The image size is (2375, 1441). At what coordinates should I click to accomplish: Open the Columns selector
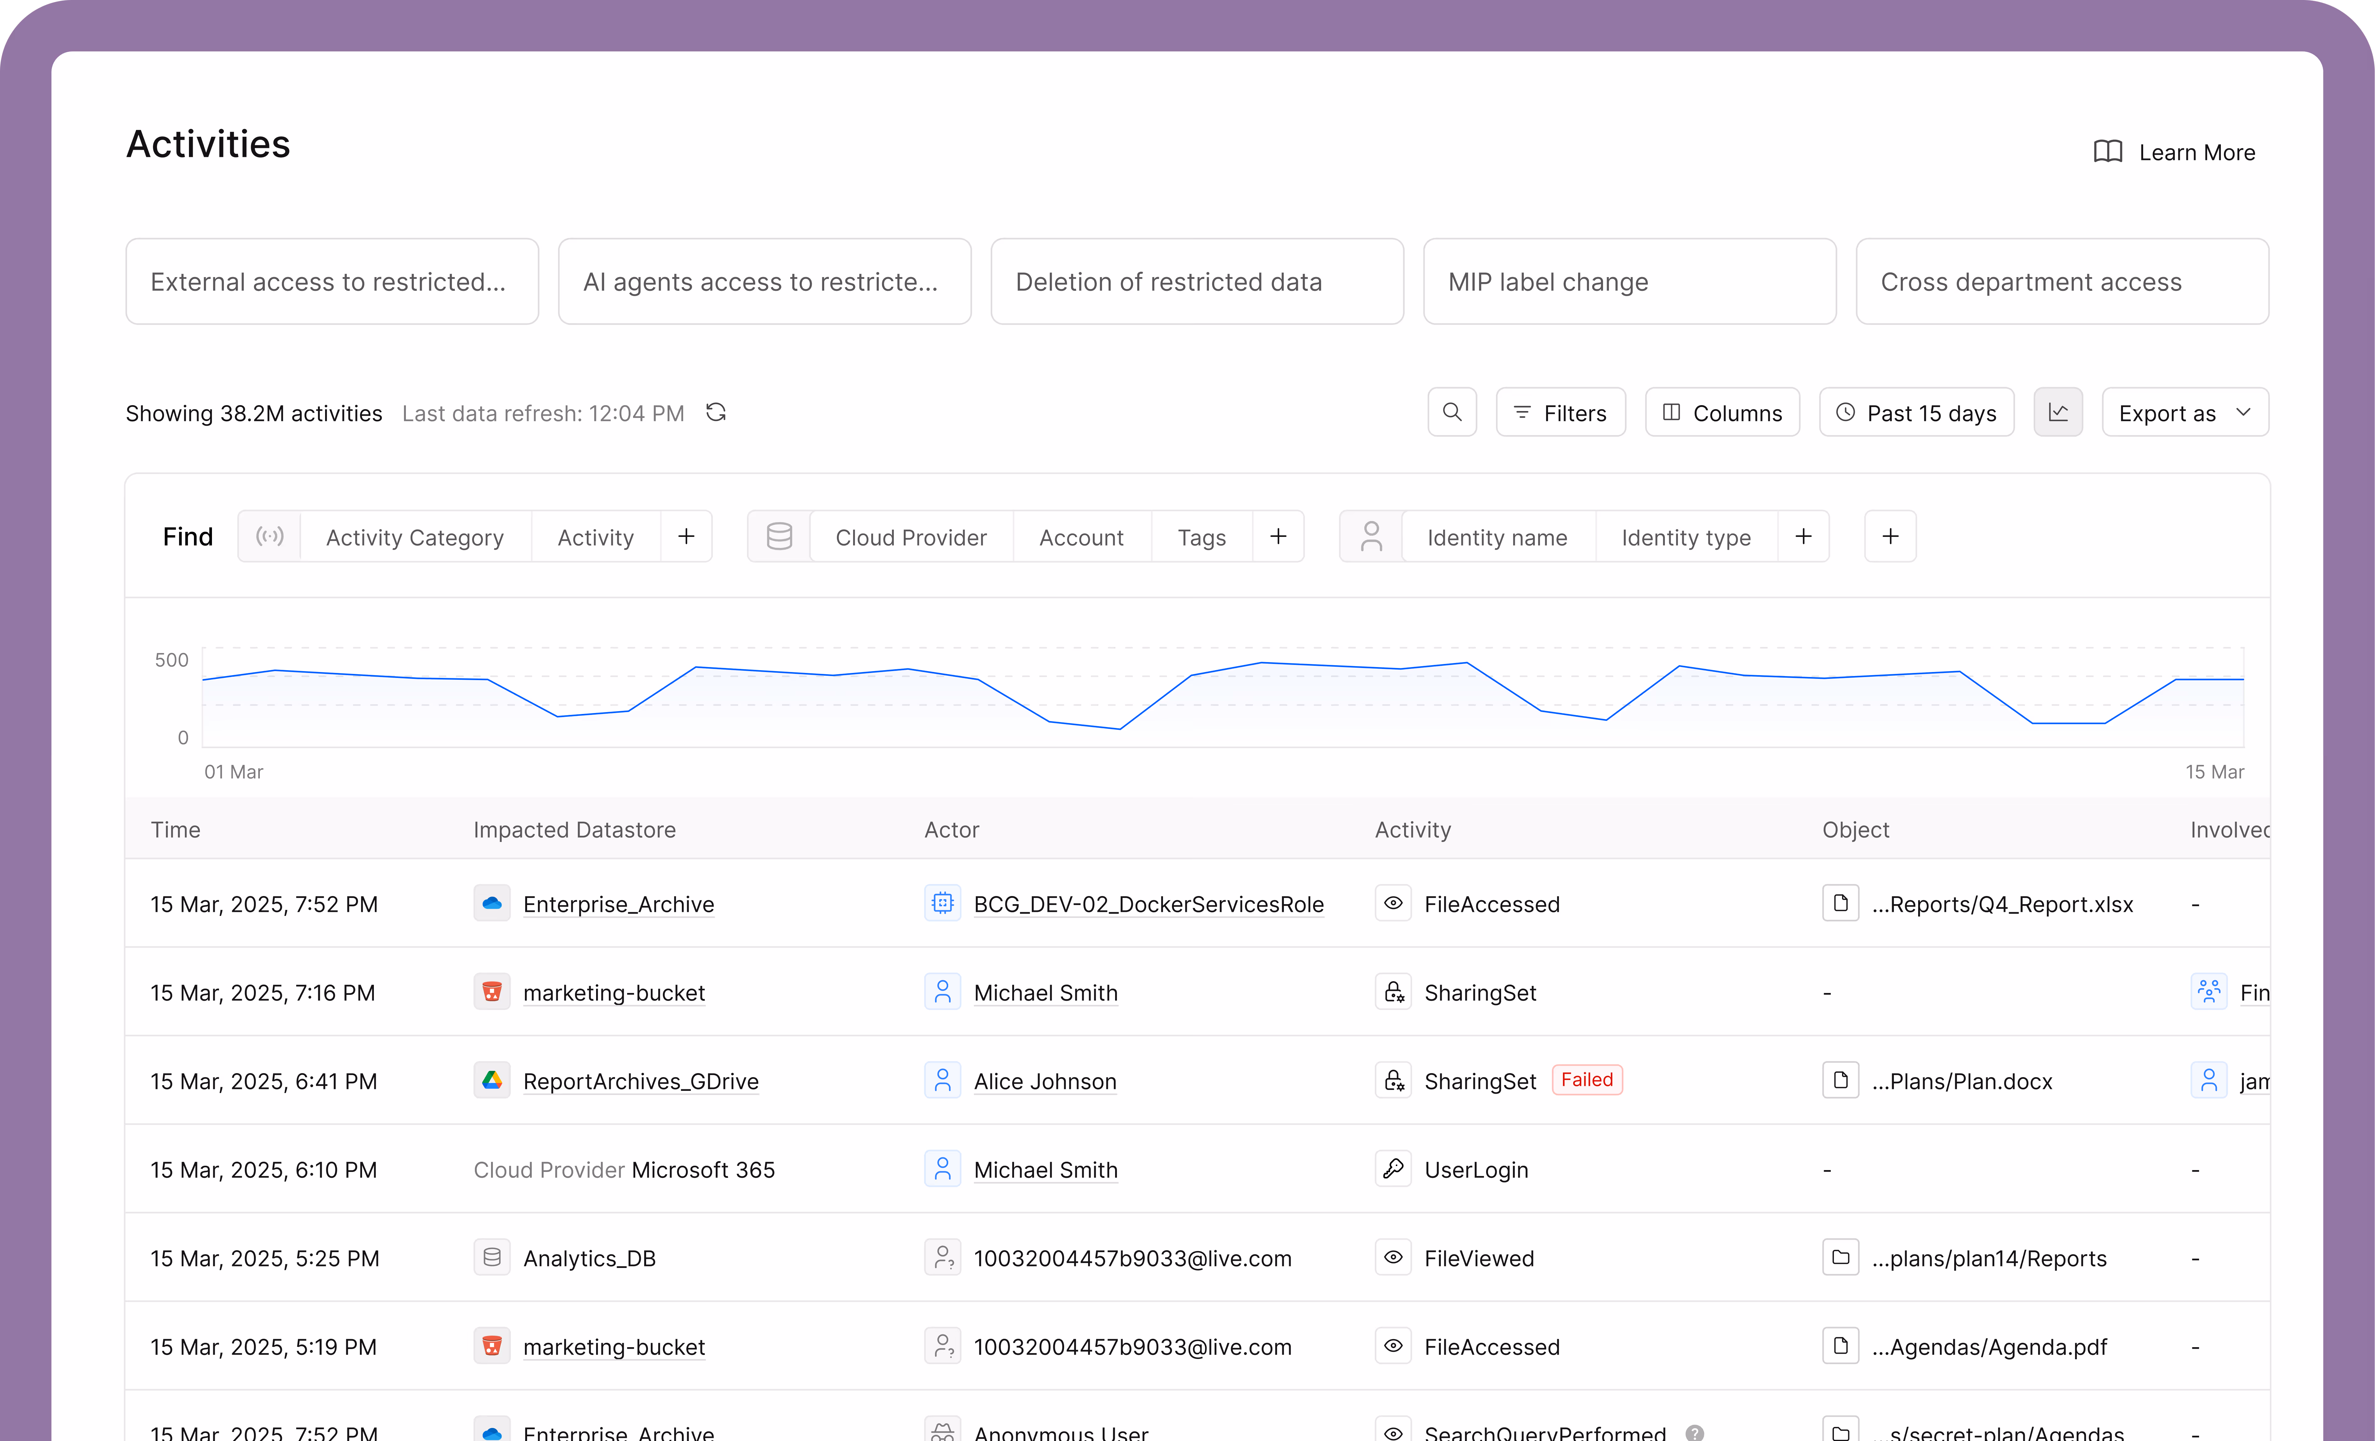[x=1722, y=413]
